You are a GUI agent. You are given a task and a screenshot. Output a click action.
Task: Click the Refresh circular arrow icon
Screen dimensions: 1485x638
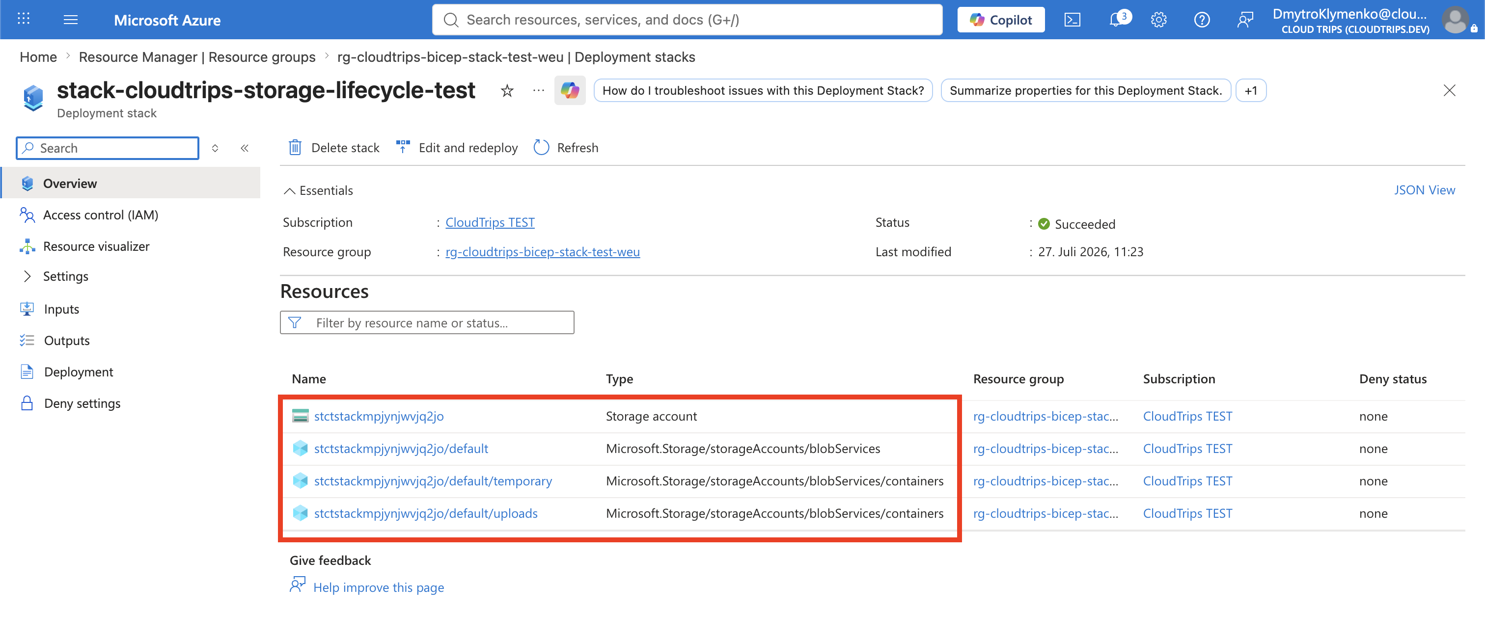tap(541, 148)
